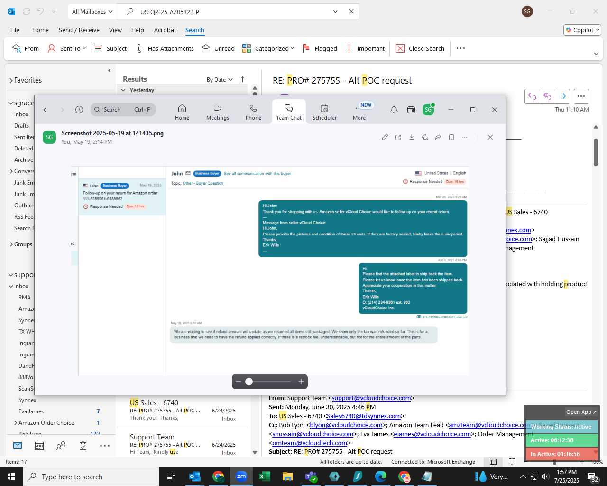Open Sent To filter dropdown
The height and width of the screenshot is (486, 607).
coord(67,48)
